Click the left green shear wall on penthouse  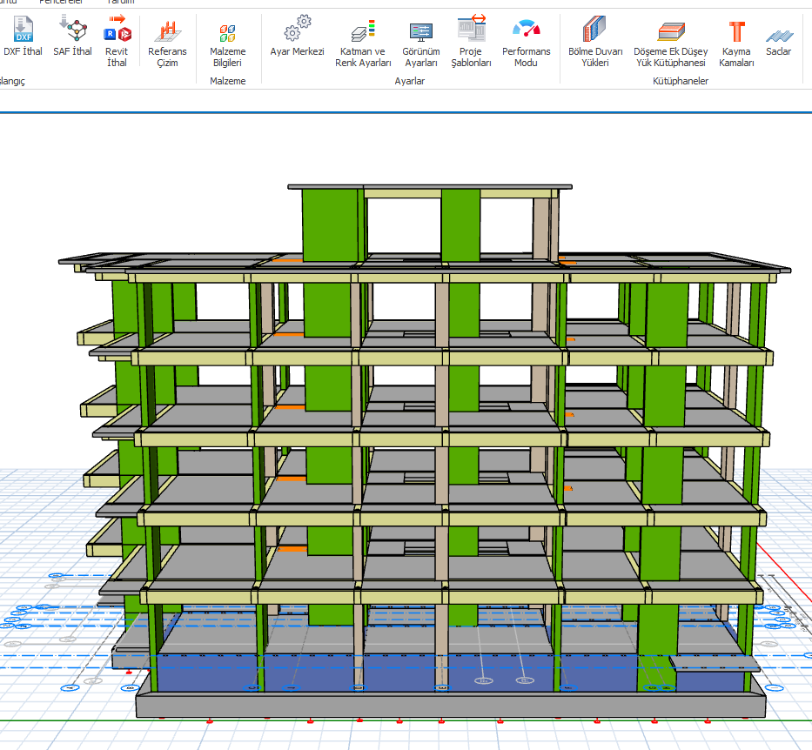coord(330,224)
